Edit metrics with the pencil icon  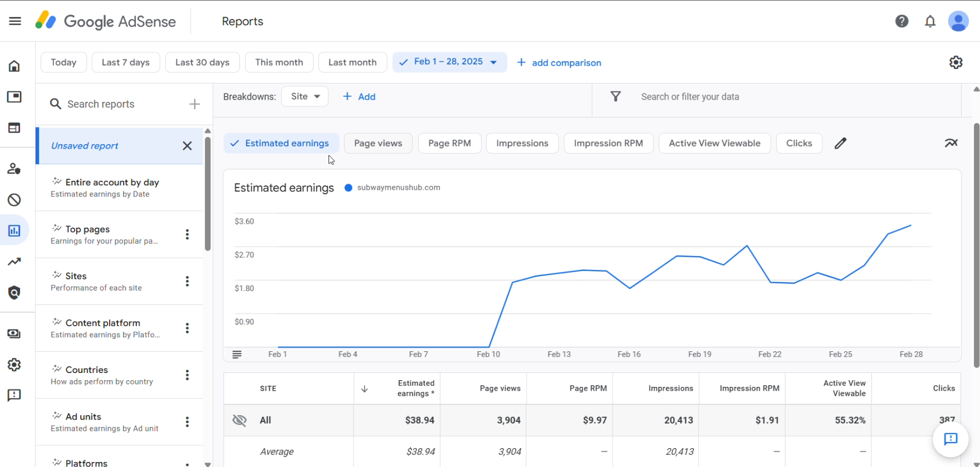(840, 144)
